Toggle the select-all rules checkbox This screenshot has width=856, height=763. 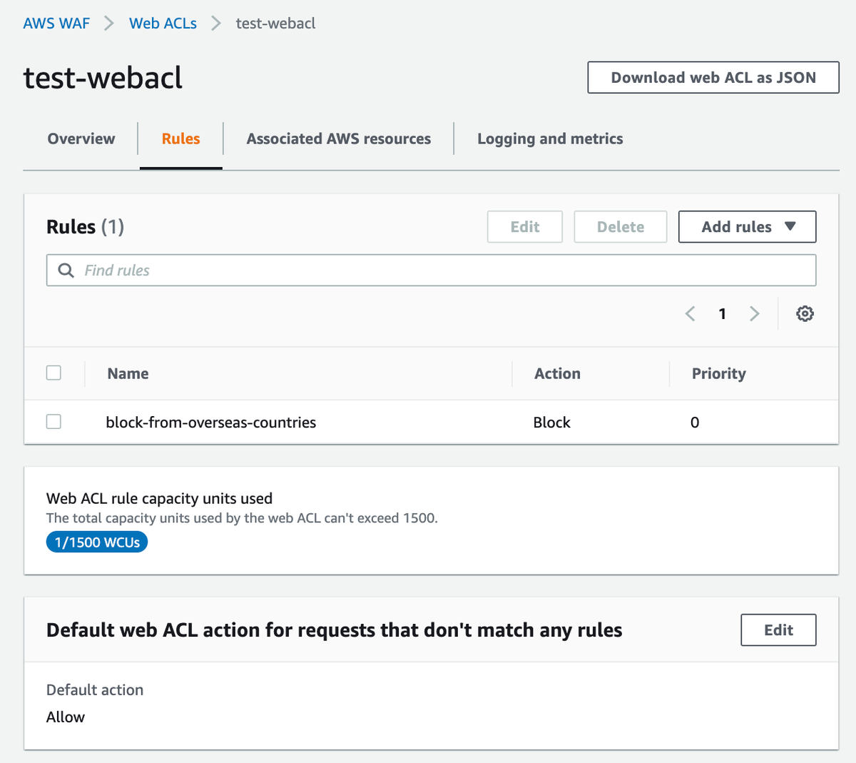pyautogui.click(x=53, y=373)
